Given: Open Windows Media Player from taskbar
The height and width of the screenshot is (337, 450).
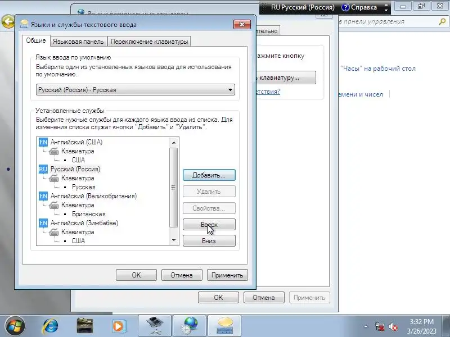Looking at the screenshot, I should point(118,326).
